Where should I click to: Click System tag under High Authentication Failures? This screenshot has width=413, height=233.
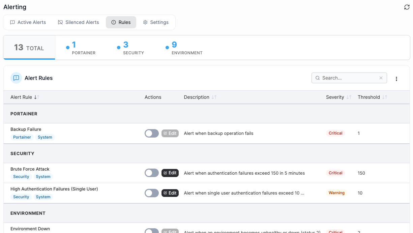(x=43, y=197)
